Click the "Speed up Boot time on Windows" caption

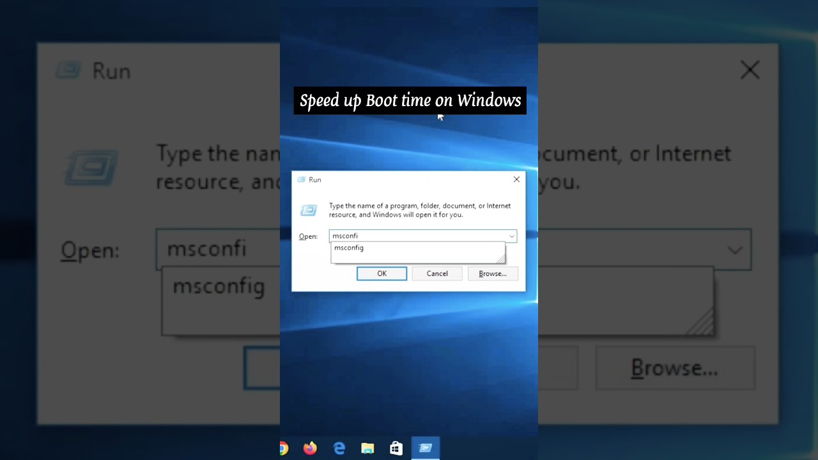pos(410,101)
